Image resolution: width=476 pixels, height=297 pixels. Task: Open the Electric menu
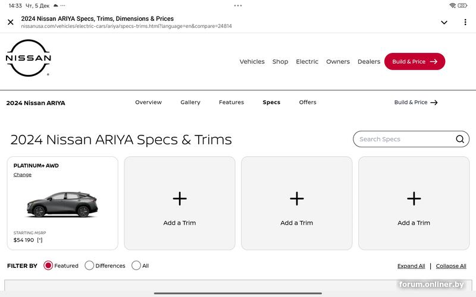pyautogui.click(x=307, y=62)
